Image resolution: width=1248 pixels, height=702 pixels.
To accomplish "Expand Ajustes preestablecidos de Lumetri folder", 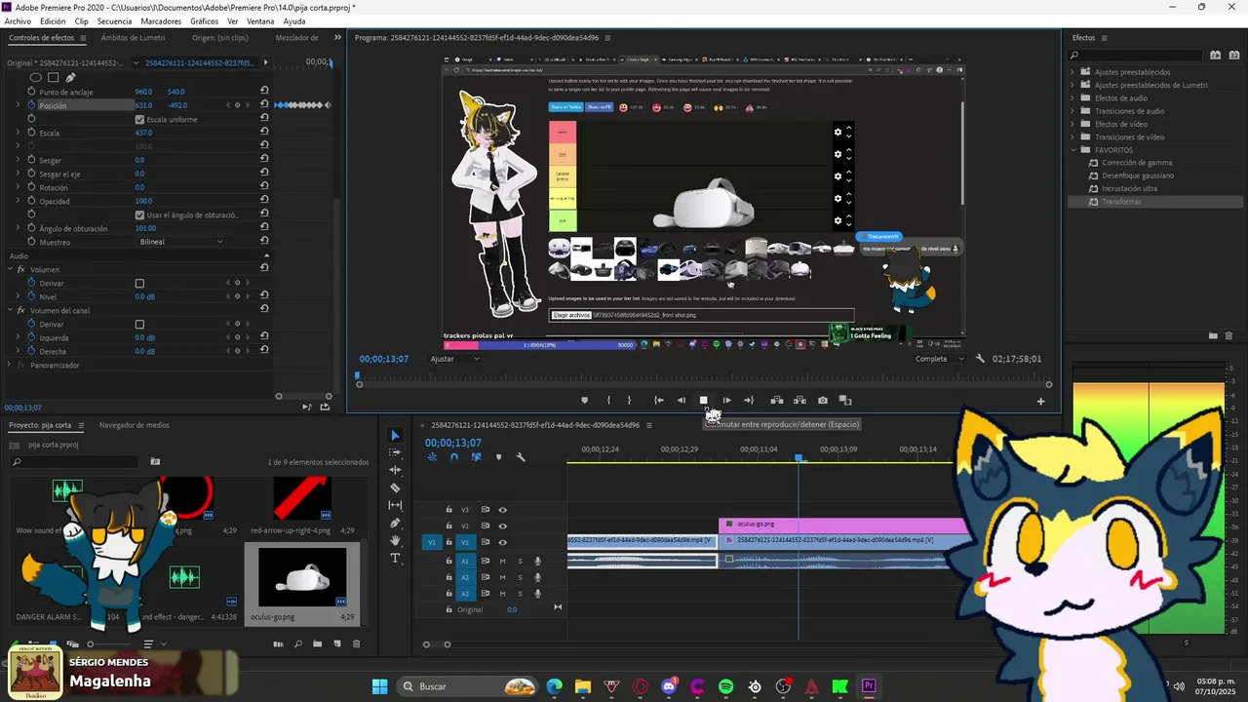I will coord(1072,85).
